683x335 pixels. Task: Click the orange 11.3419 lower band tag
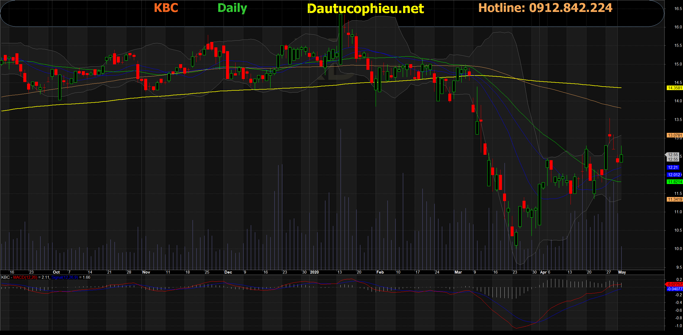click(x=674, y=199)
